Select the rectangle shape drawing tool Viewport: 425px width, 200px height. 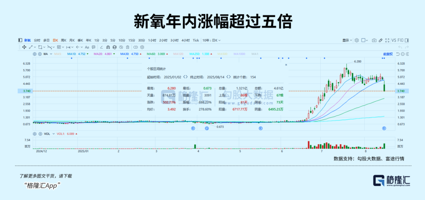point(40,47)
